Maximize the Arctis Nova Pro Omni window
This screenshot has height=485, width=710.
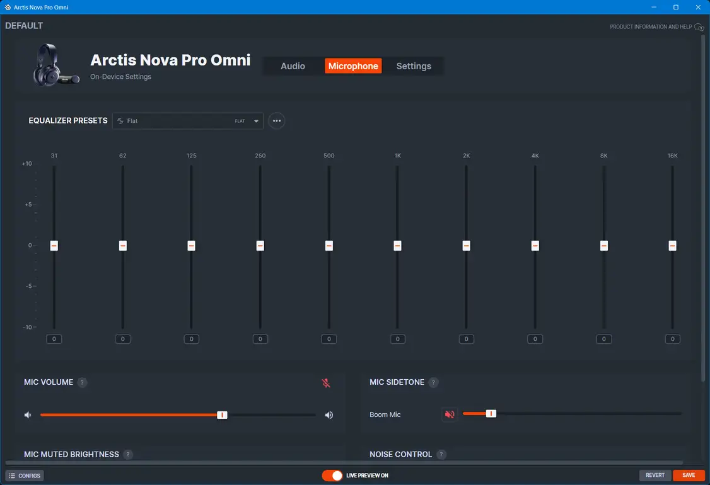point(676,7)
